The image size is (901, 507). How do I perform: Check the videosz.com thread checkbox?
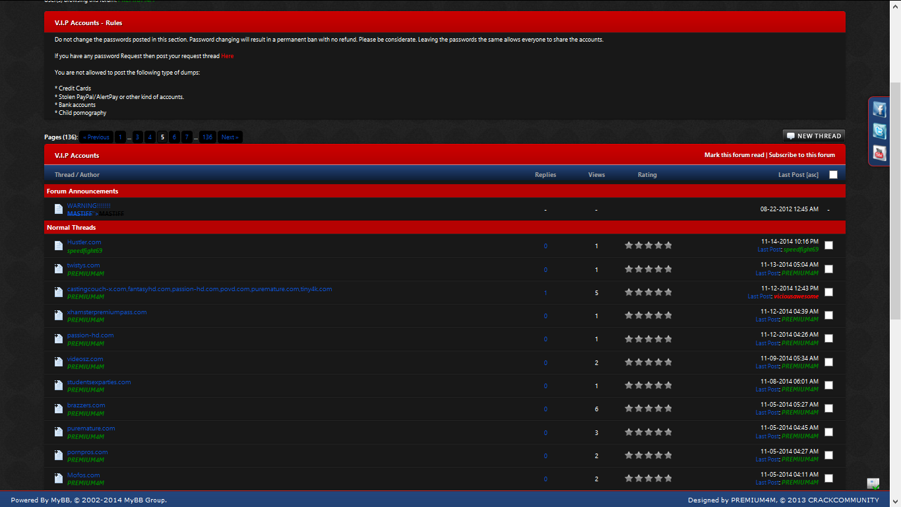[828, 362]
